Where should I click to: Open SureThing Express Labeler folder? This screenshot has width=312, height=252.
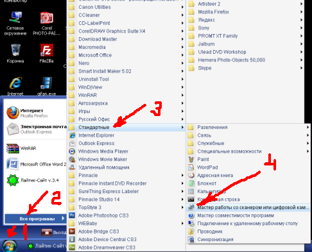point(126,191)
